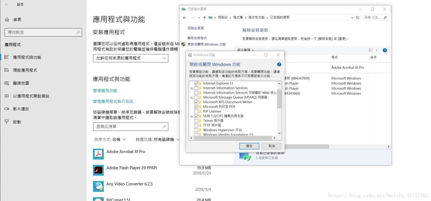Click the 預設應用程式 list icon
This screenshot has height=201, width=431.
tap(7, 70)
